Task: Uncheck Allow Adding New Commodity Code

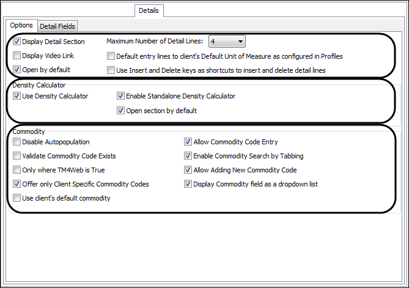Action: 188,170
